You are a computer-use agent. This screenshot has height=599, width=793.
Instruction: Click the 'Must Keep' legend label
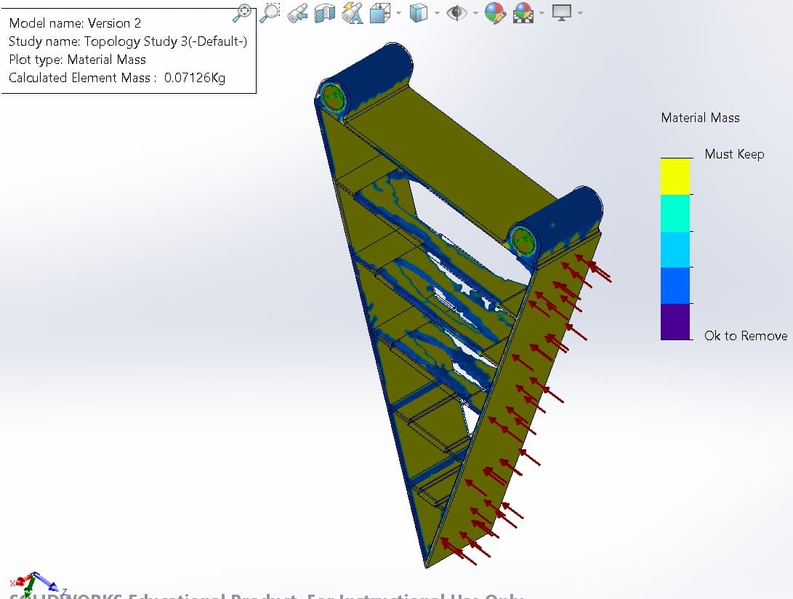click(734, 154)
